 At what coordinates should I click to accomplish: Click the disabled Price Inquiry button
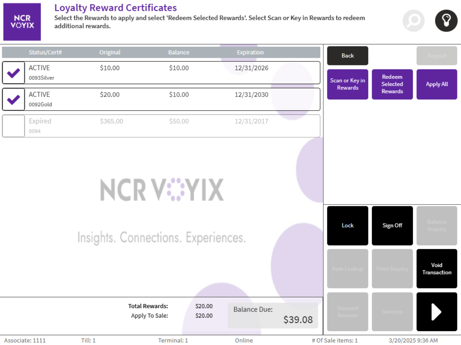tap(392, 269)
